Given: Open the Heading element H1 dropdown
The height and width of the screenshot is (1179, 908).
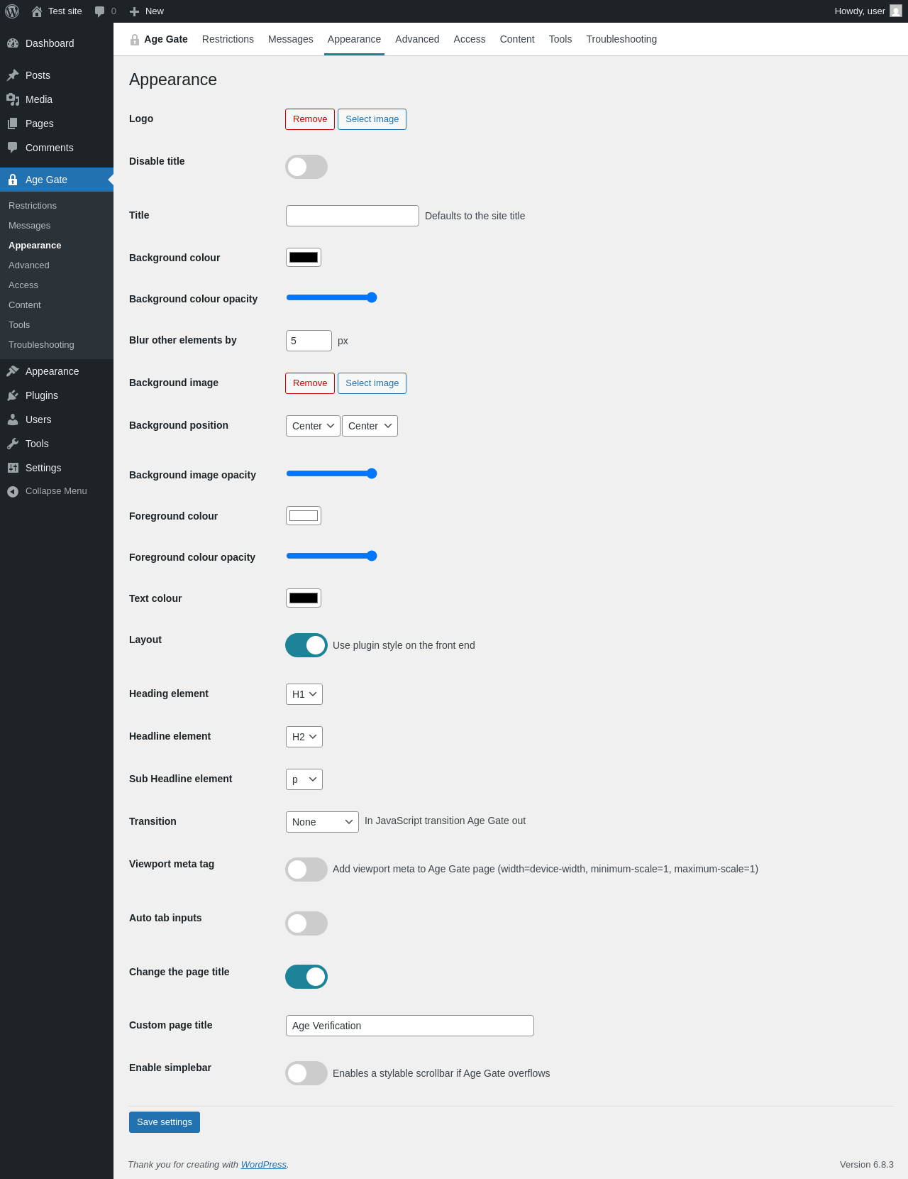Looking at the screenshot, I should coord(304,694).
